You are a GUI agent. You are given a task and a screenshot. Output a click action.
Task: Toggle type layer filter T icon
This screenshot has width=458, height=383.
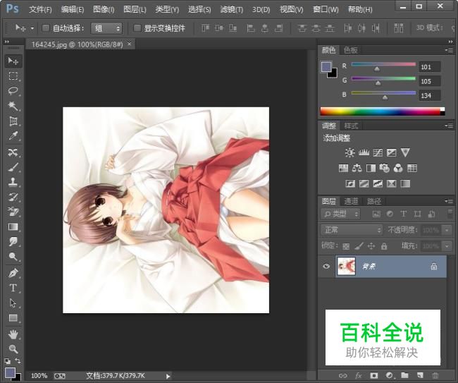click(403, 214)
